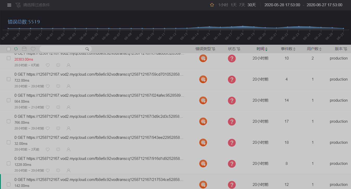
Task: Click the star favorite icon in top bar
Action: point(212,5)
